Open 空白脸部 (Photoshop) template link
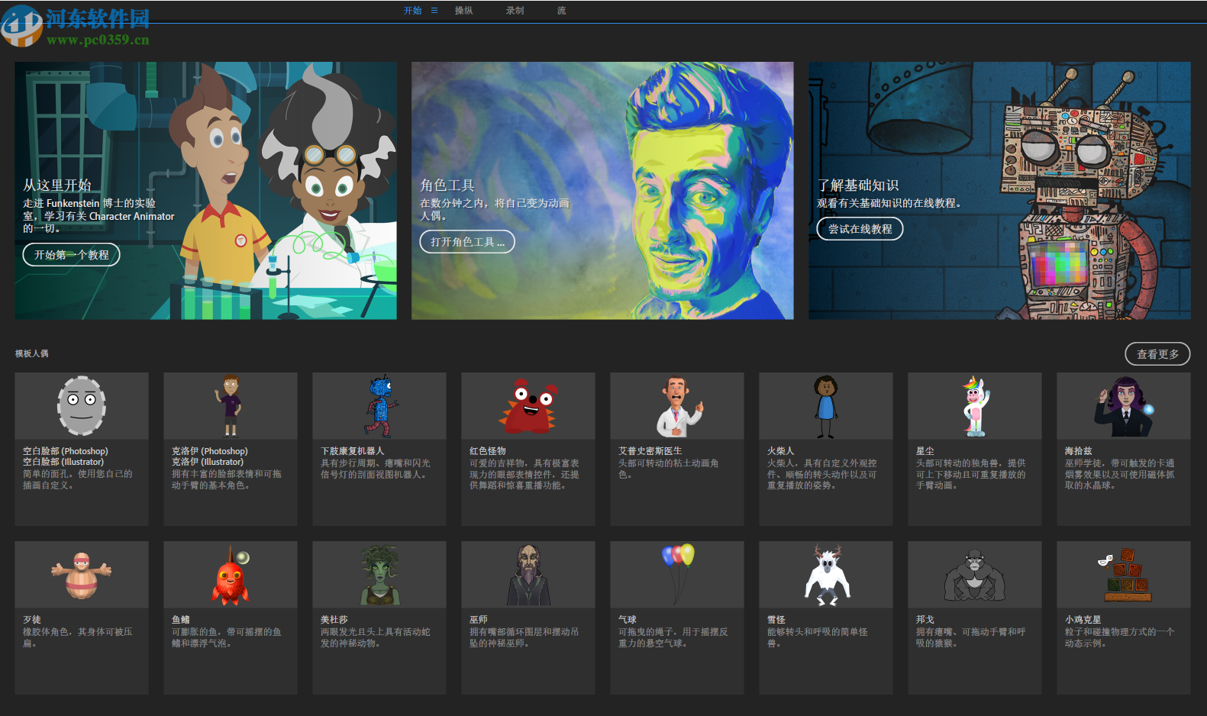This screenshot has height=716, width=1207. (65, 451)
